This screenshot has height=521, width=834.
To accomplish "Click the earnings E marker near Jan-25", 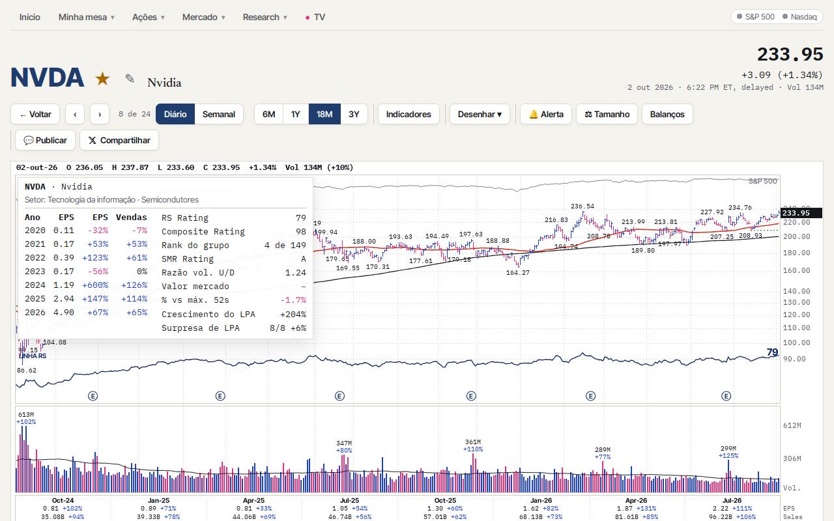I will pyautogui.click(x=220, y=396).
